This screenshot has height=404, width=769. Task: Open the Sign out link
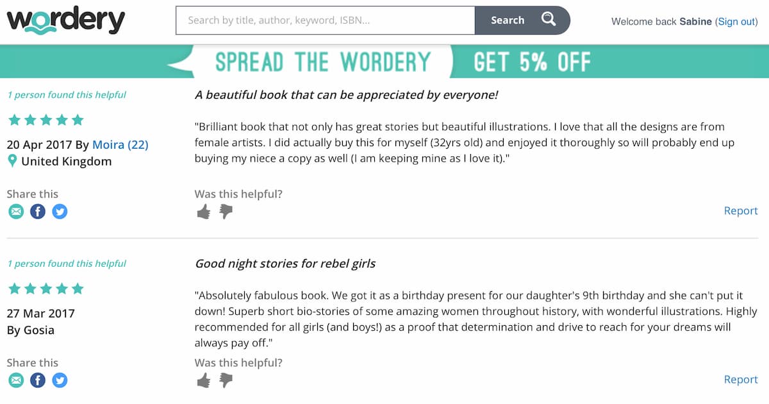click(x=736, y=21)
